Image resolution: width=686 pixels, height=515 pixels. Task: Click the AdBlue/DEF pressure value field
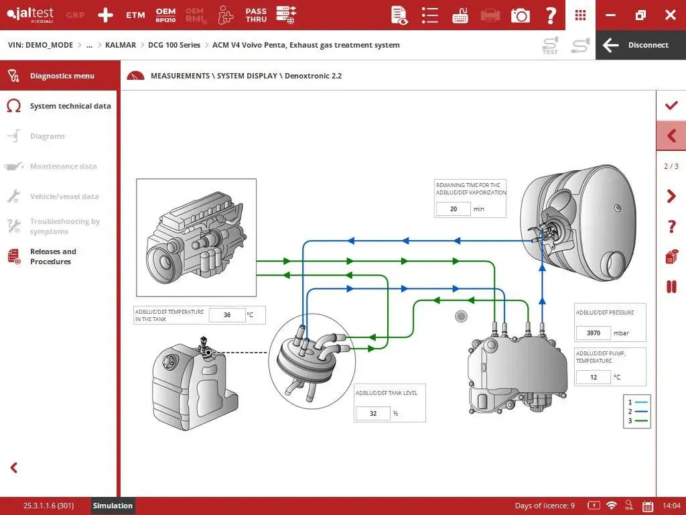tap(593, 333)
